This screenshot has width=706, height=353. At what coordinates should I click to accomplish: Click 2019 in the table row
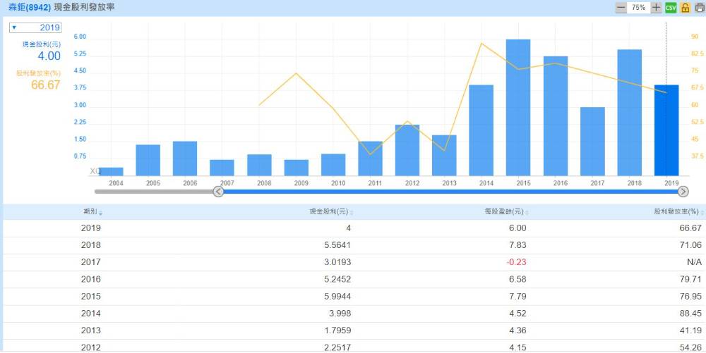(91, 228)
